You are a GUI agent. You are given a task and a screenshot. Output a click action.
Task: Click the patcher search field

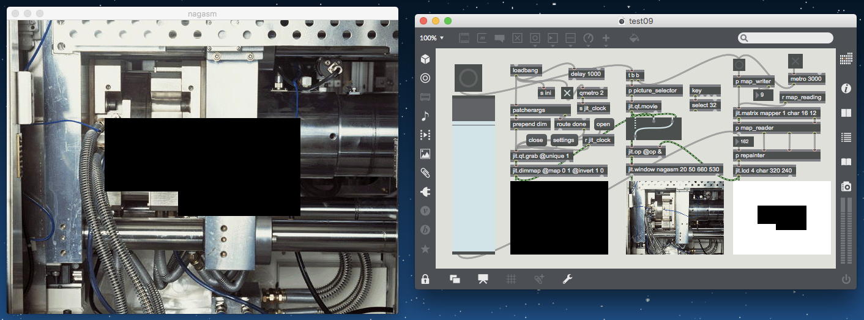786,38
